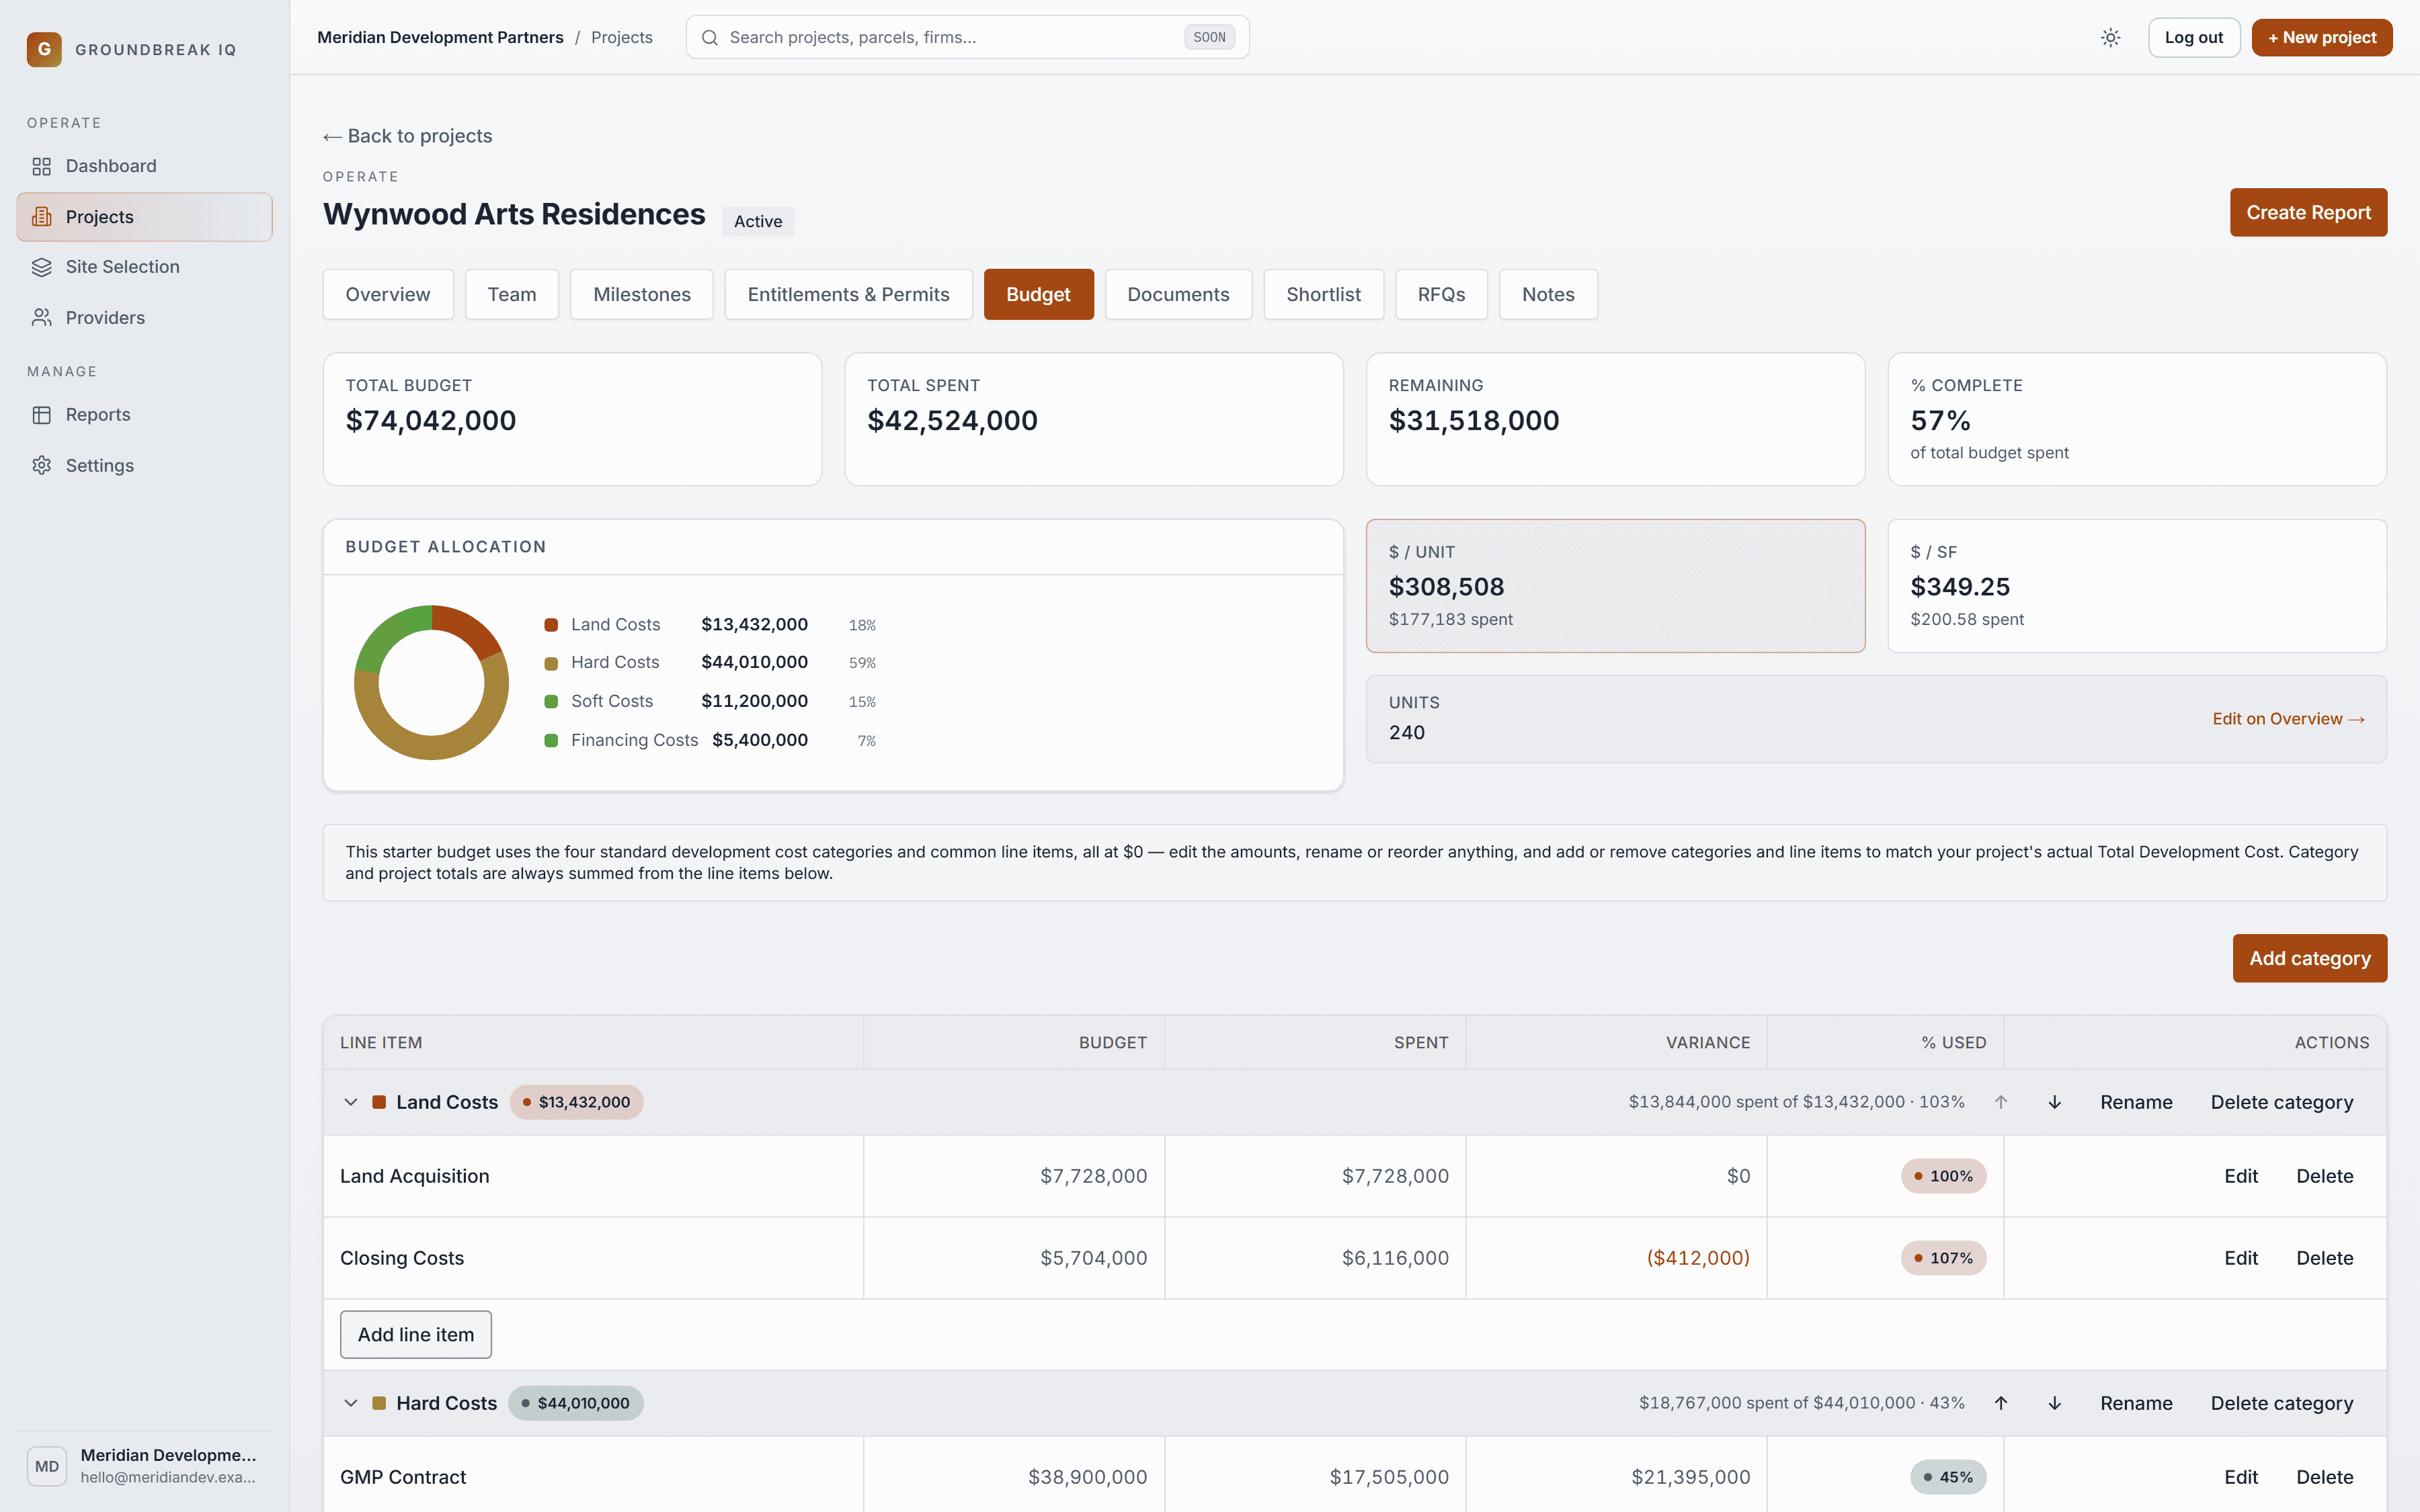This screenshot has height=1512, width=2420.
Task: Click the Active status badge
Action: (758, 222)
